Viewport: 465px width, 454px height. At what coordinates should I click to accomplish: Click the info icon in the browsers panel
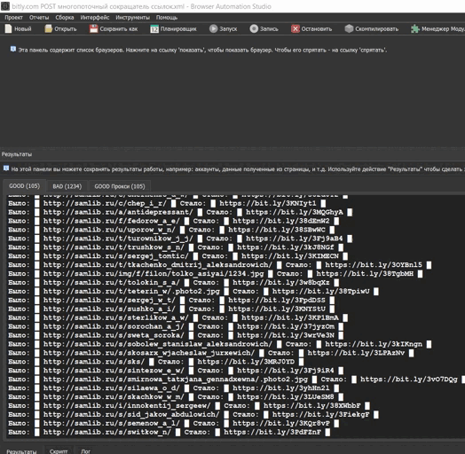[x=13, y=49]
